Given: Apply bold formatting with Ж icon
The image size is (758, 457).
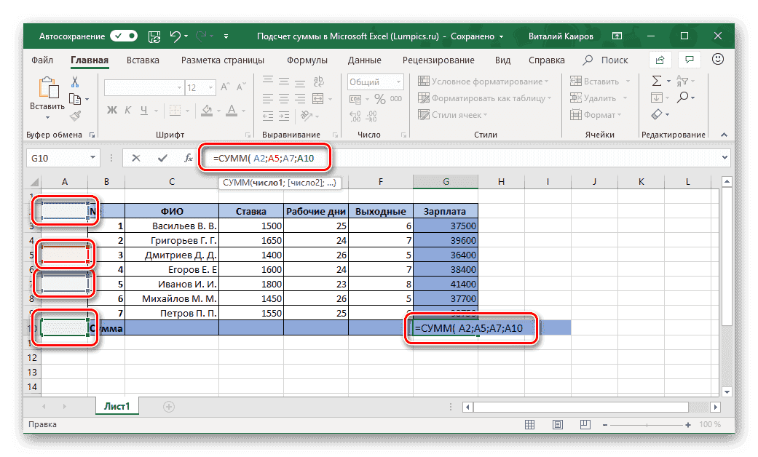Looking at the screenshot, I should (x=111, y=109).
